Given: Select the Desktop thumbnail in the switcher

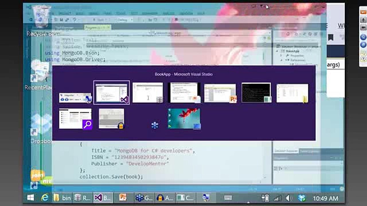Looking at the screenshot, I should [184, 118].
